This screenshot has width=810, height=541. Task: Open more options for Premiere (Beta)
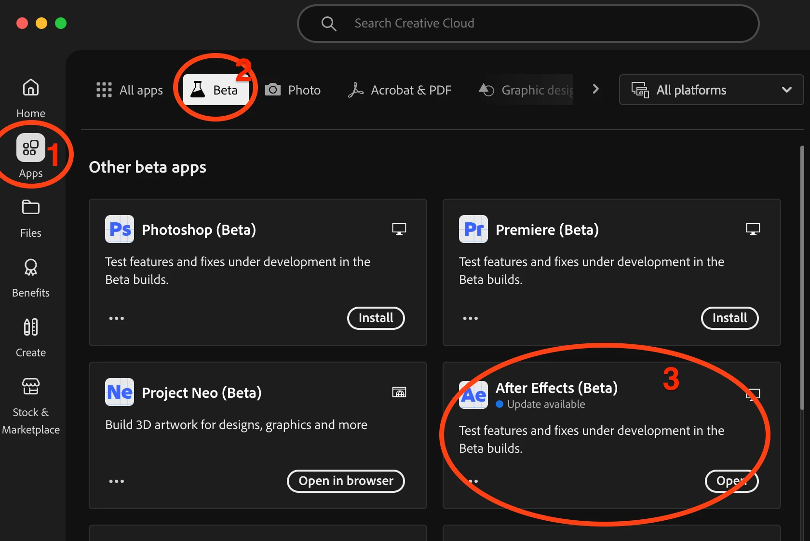coord(471,318)
